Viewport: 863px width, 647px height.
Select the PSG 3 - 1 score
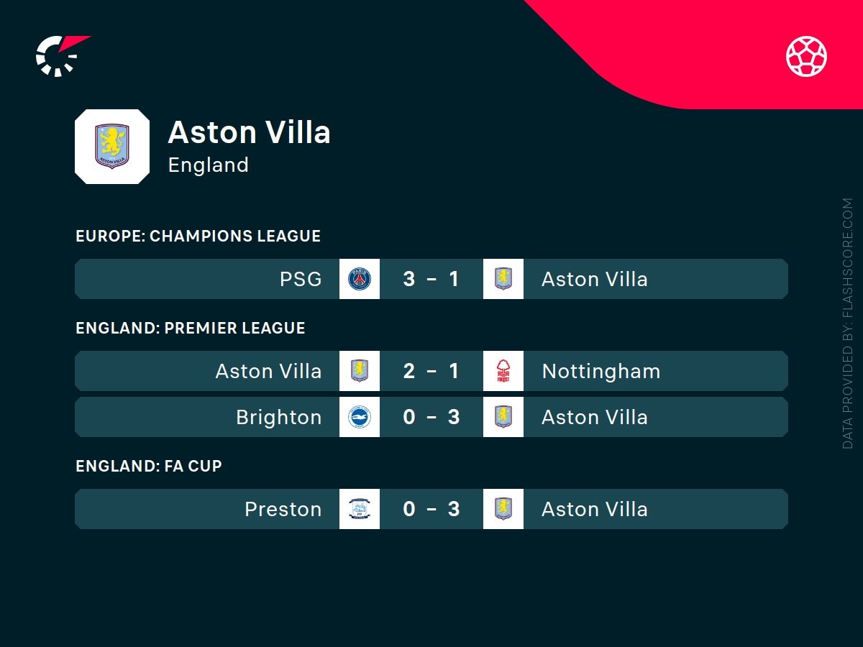(x=431, y=279)
